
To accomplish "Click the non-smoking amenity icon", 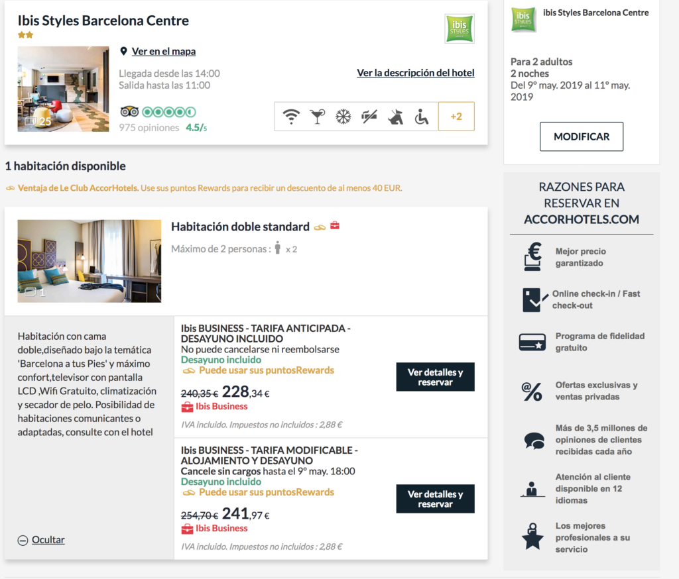I will pyautogui.click(x=369, y=117).
